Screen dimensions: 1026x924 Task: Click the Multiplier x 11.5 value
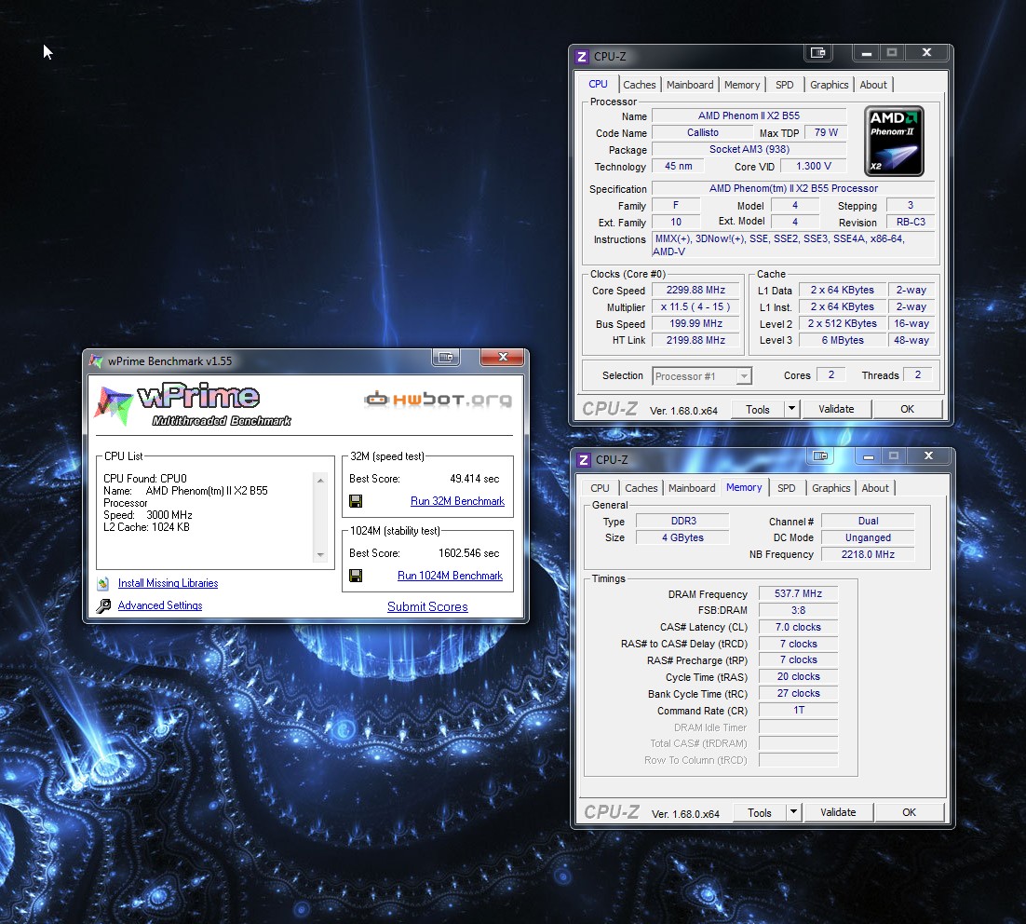pos(695,307)
